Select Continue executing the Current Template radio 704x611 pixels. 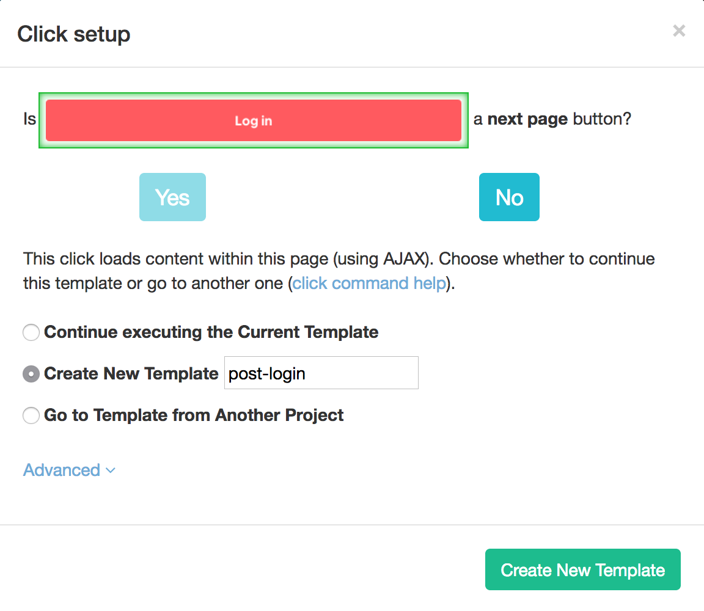pyautogui.click(x=31, y=333)
